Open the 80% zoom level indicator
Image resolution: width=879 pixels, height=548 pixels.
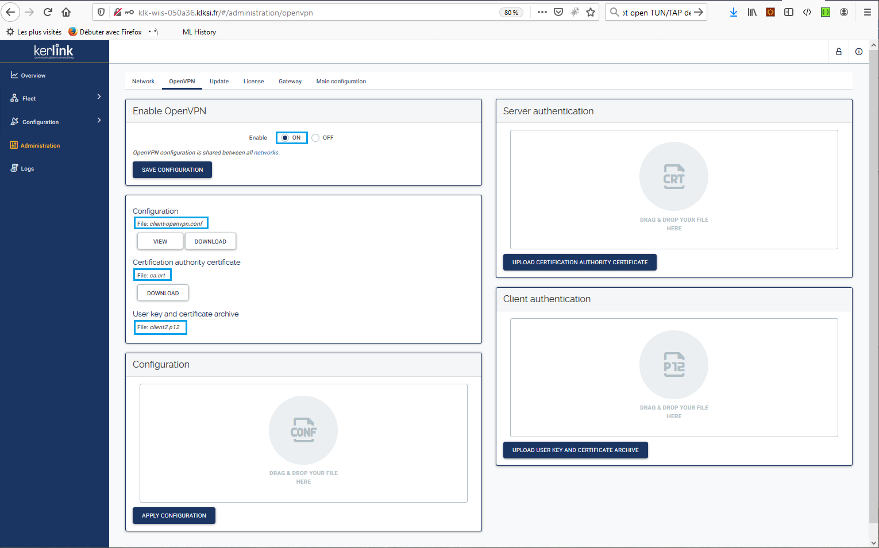coord(511,13)
